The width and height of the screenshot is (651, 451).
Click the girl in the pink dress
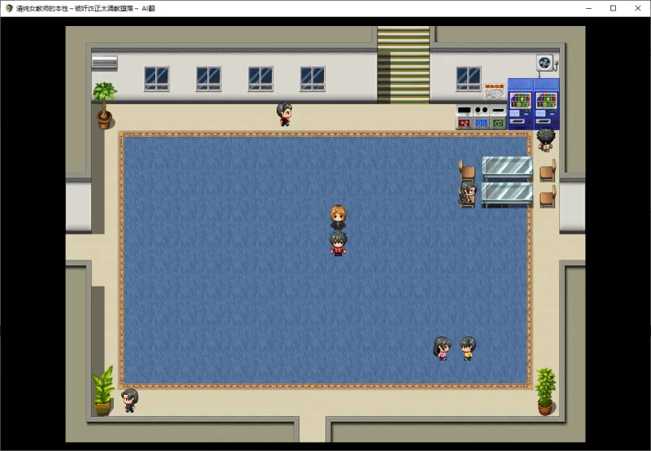coord(442,348)
